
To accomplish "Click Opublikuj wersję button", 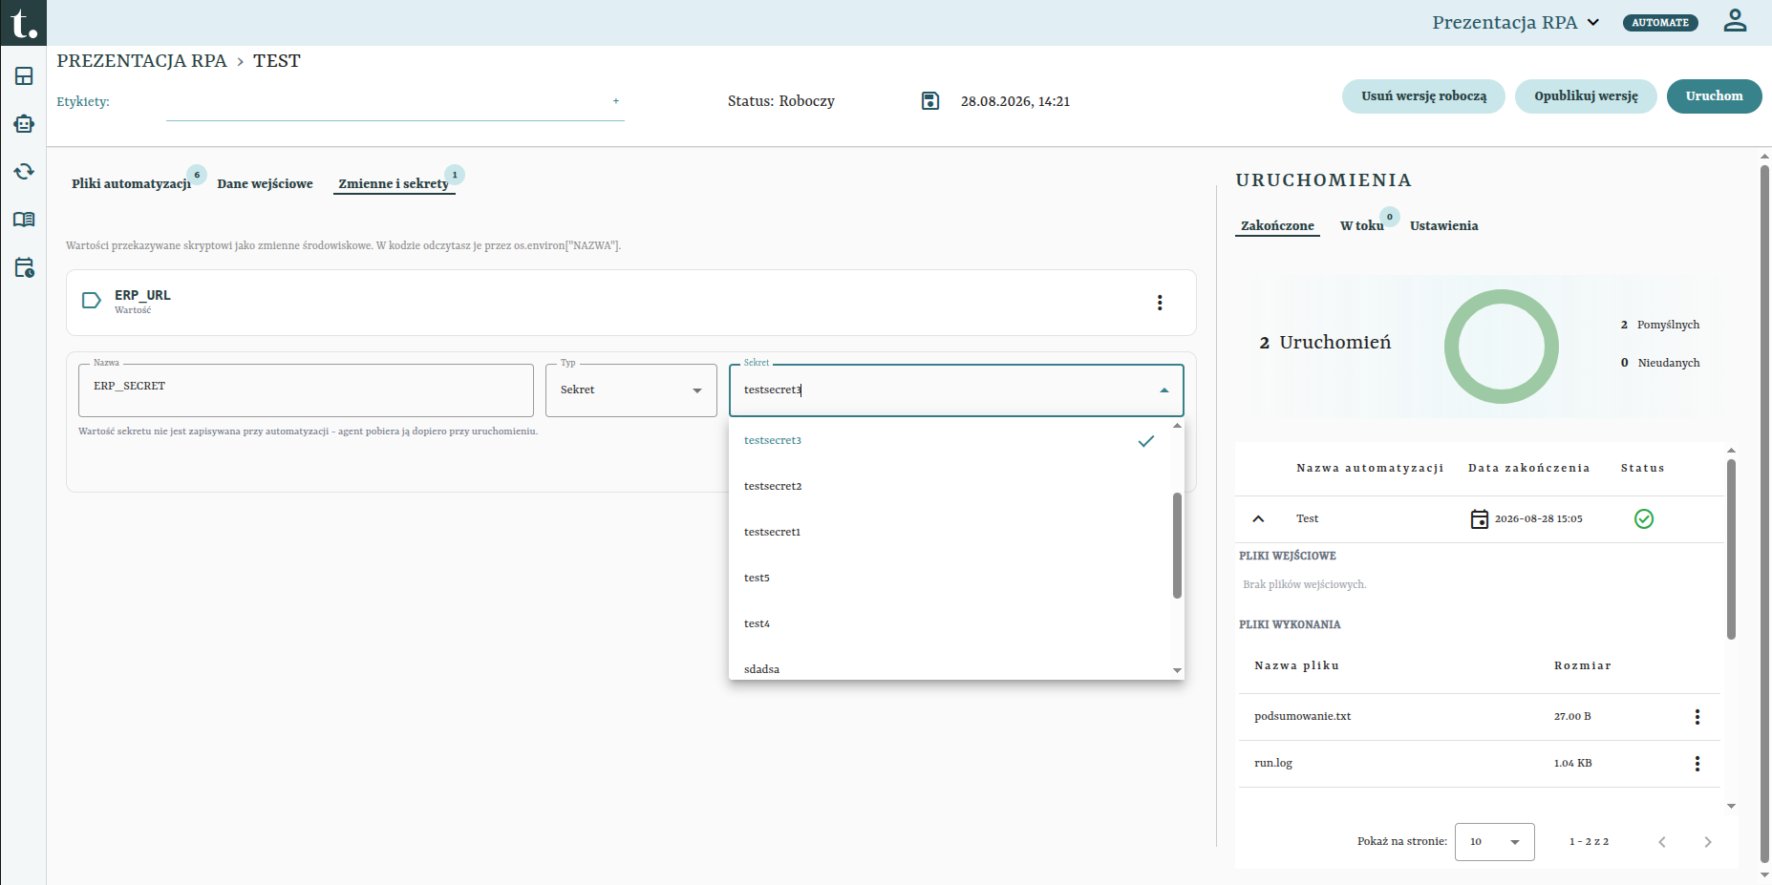I will coord(1586,96).
